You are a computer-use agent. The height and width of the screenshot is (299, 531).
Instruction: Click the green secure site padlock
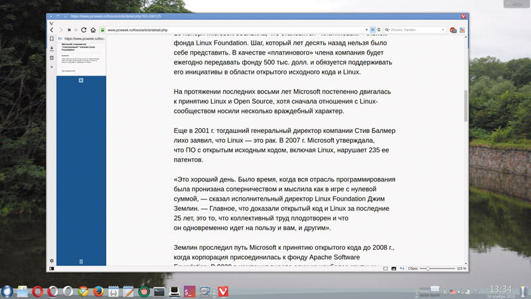coord(103,30)
